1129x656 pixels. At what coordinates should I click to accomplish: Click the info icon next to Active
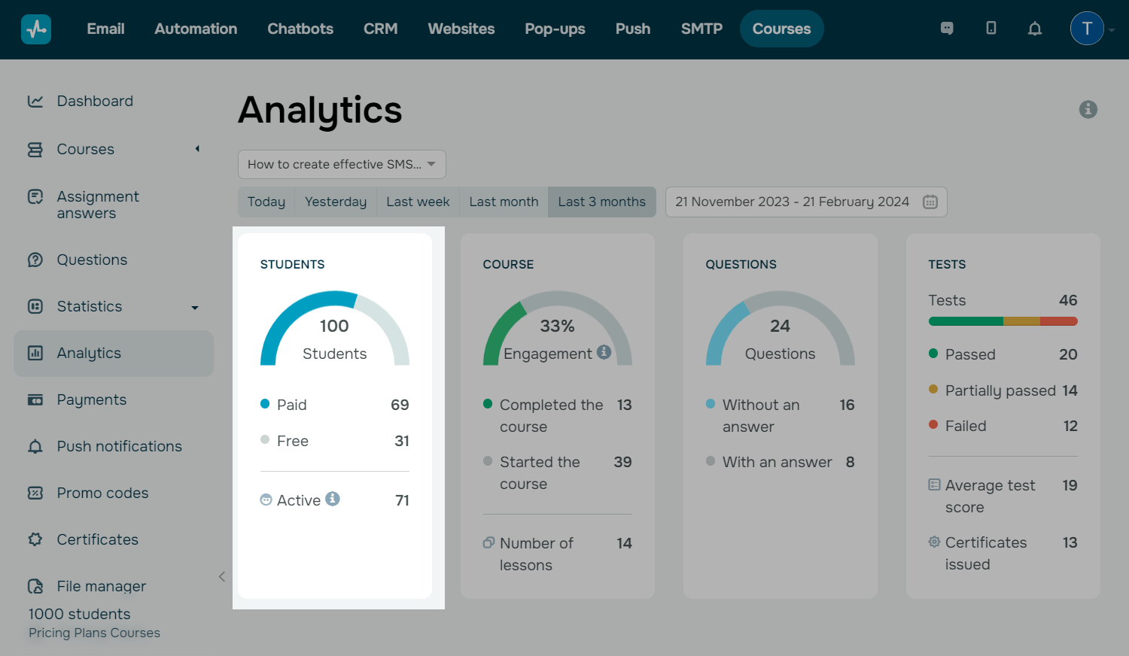coord(333,499)
